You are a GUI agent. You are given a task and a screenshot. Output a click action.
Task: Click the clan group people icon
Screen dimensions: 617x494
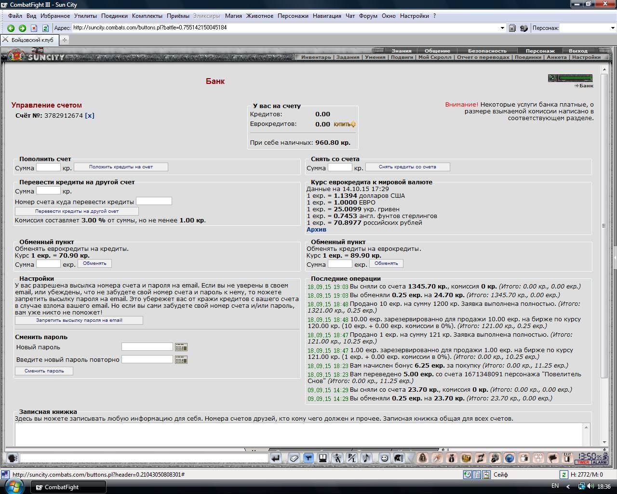point(538,458)
